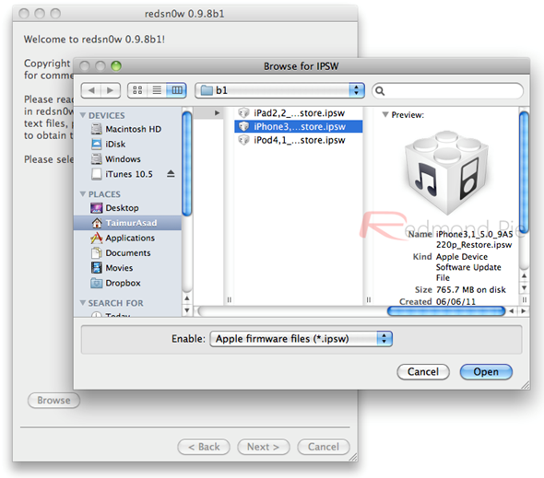Image resolution: width=544 pixels, height=478 pixels.
Task: Click the Applications folder icon
Action: [96, 238]
